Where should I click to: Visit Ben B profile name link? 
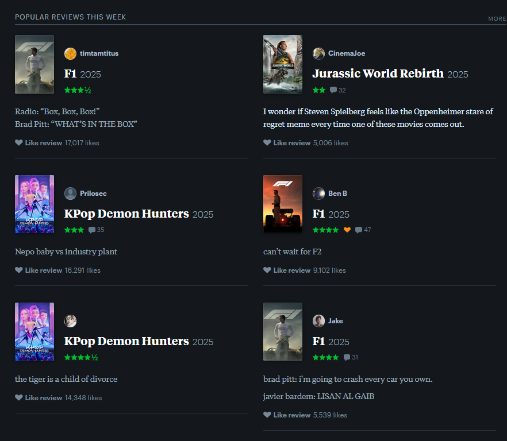pos(337,193)
